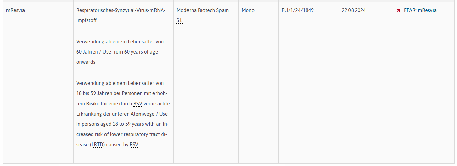Click the red arrow icon beside EPAR
Viewport: 457px width, 166px height.
pyautogui.click(x=398, y=10)
